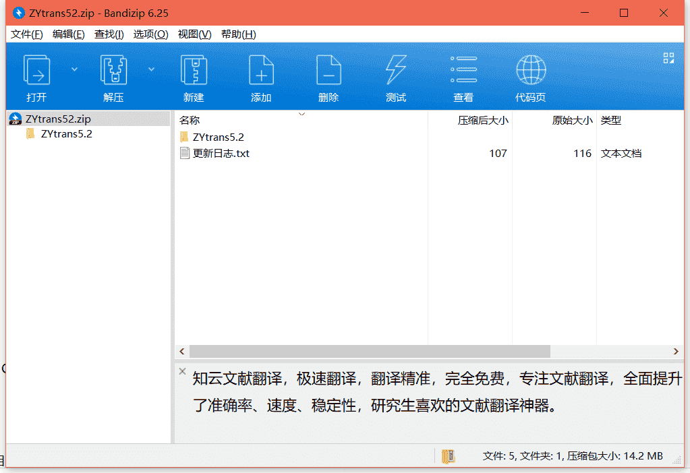Click the toolbar layout grid icon
This screenshot has height=473, width=690.
pyautogui.click(x=668, y=58)
